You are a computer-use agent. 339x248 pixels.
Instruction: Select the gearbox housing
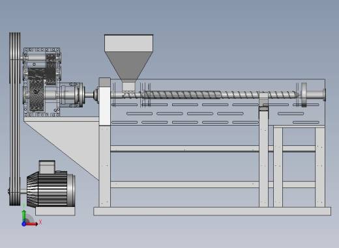click(x=42, y=82)
